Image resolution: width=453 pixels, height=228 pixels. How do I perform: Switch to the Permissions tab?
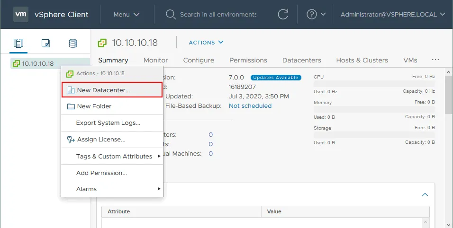pyautogui.click(x=248, y=60)
